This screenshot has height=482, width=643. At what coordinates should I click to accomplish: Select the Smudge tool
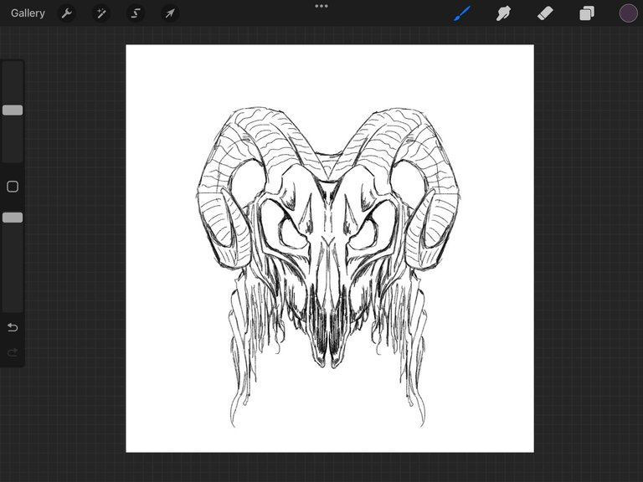click(x=503, y=13)
